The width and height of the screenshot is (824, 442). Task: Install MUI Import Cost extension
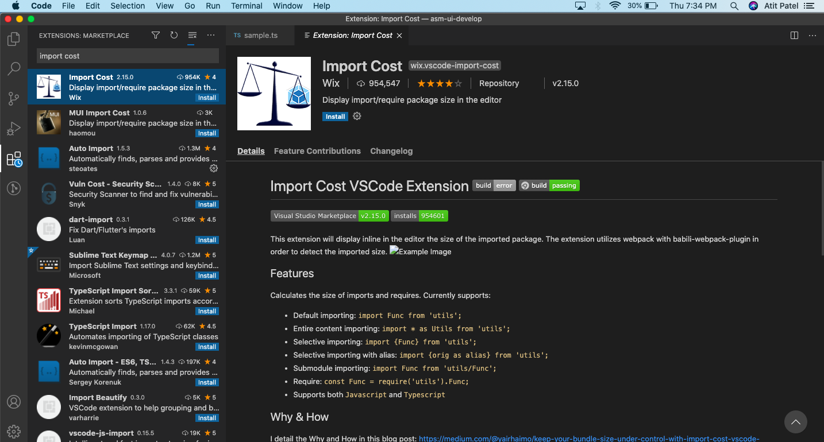click(207, 133)
